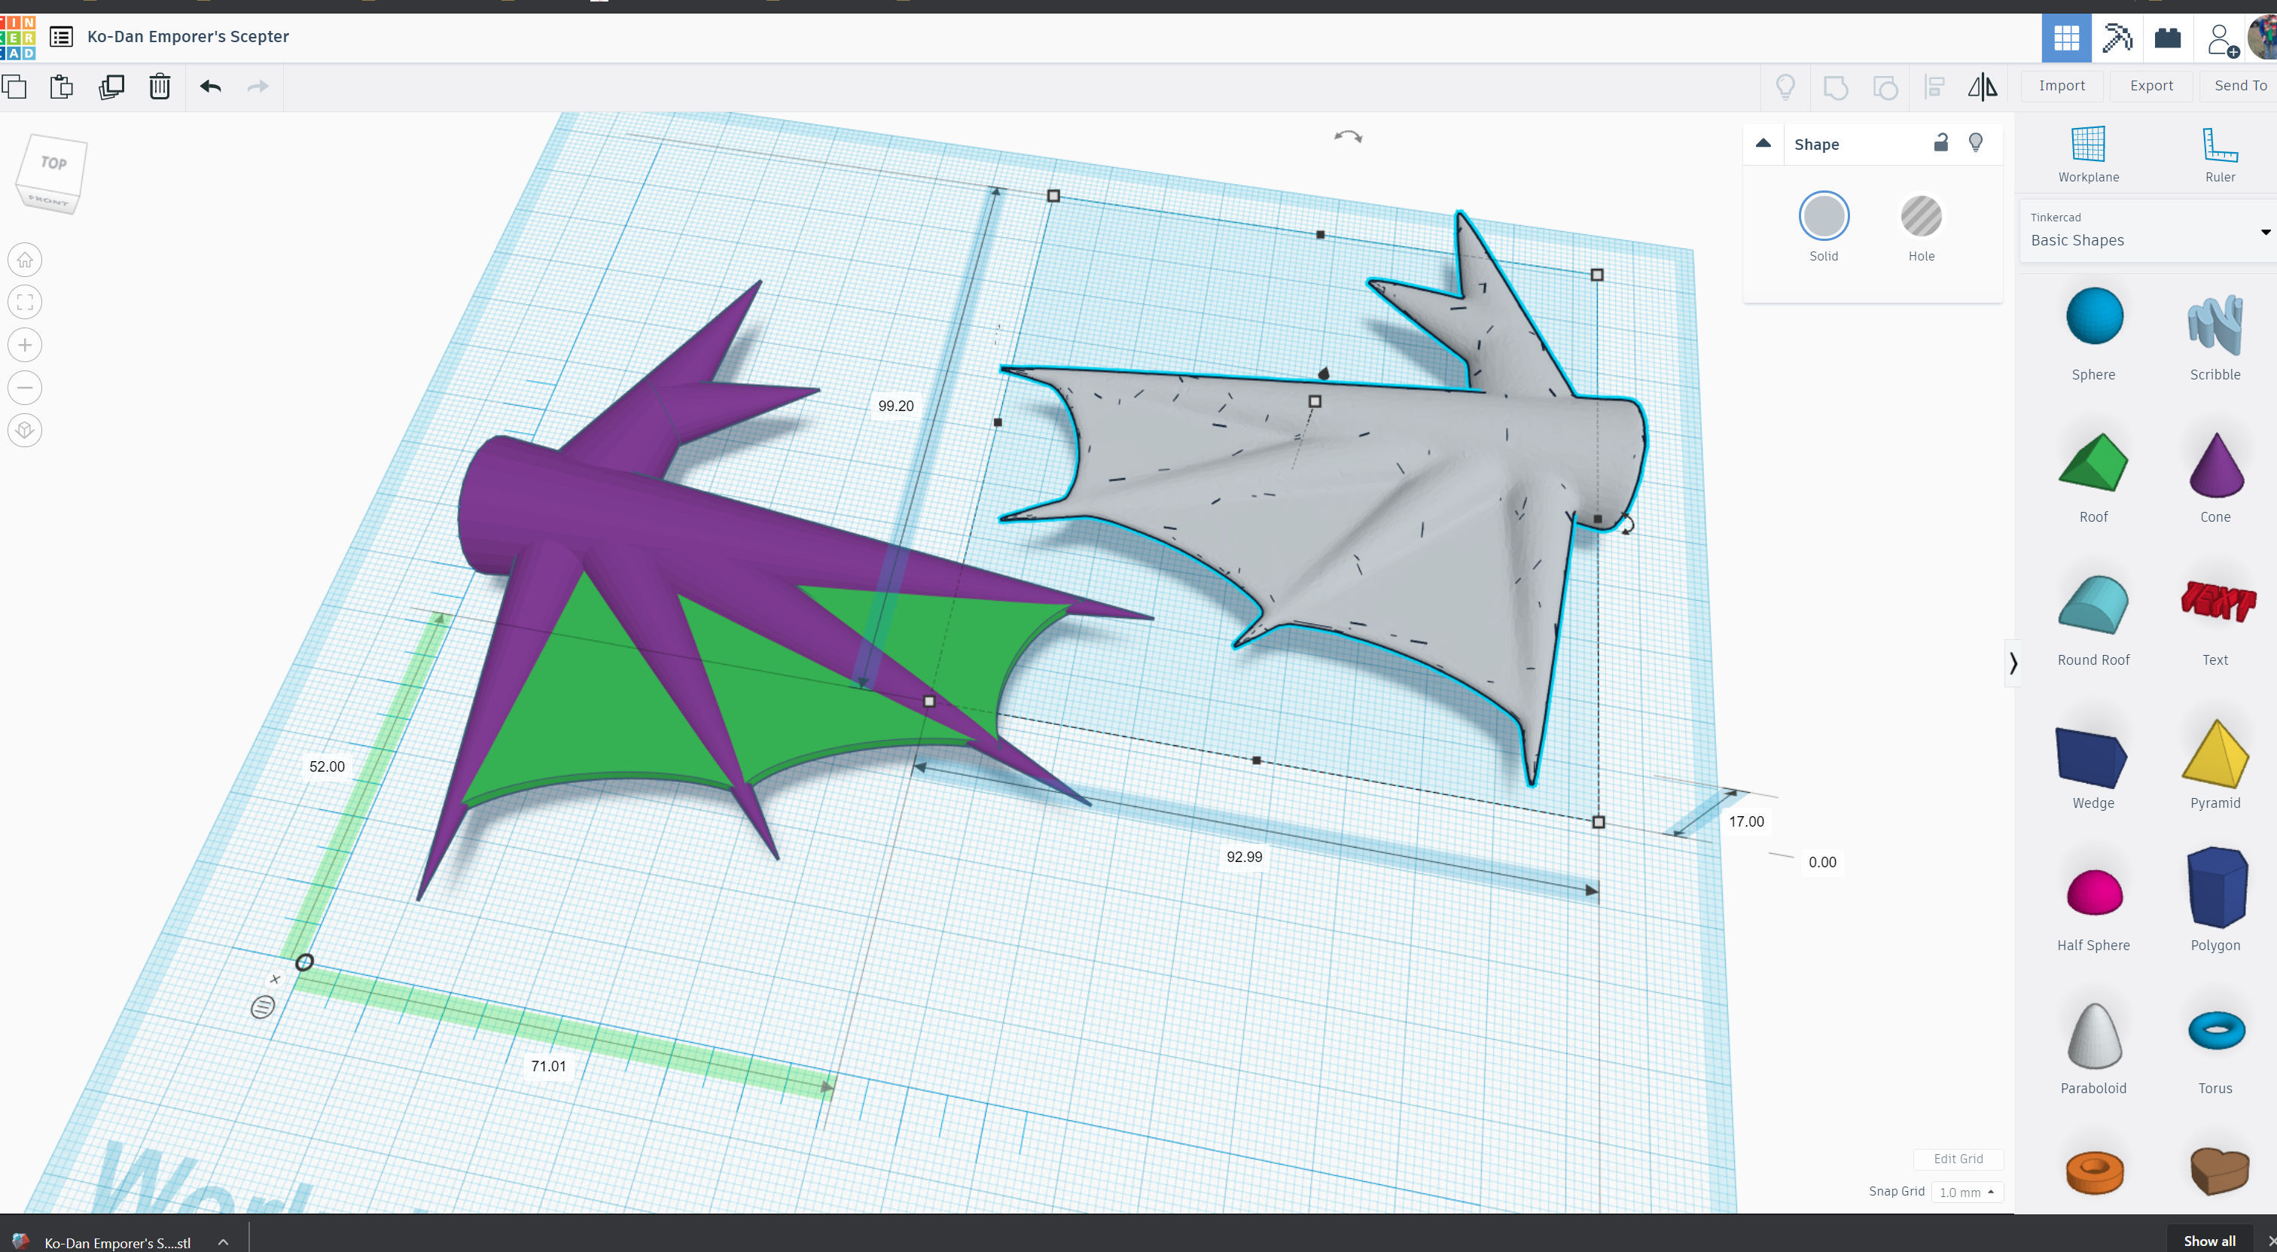Select the Ruler tool
This screenshot has height=1252, width=2277.
click(2220, 154)
